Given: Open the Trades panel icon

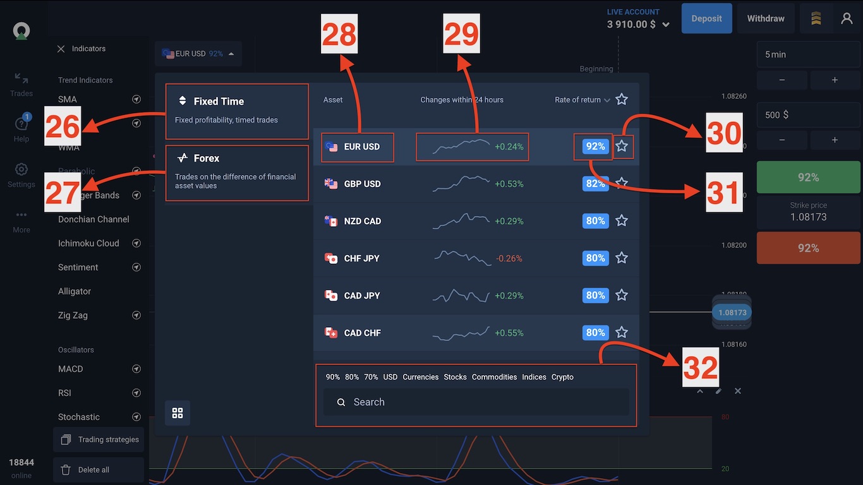Looking at the screenshot, I should point(21,79).
